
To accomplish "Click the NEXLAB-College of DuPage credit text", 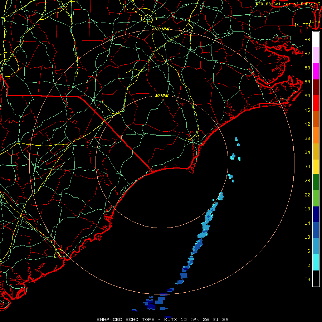I will click(288, 4).
